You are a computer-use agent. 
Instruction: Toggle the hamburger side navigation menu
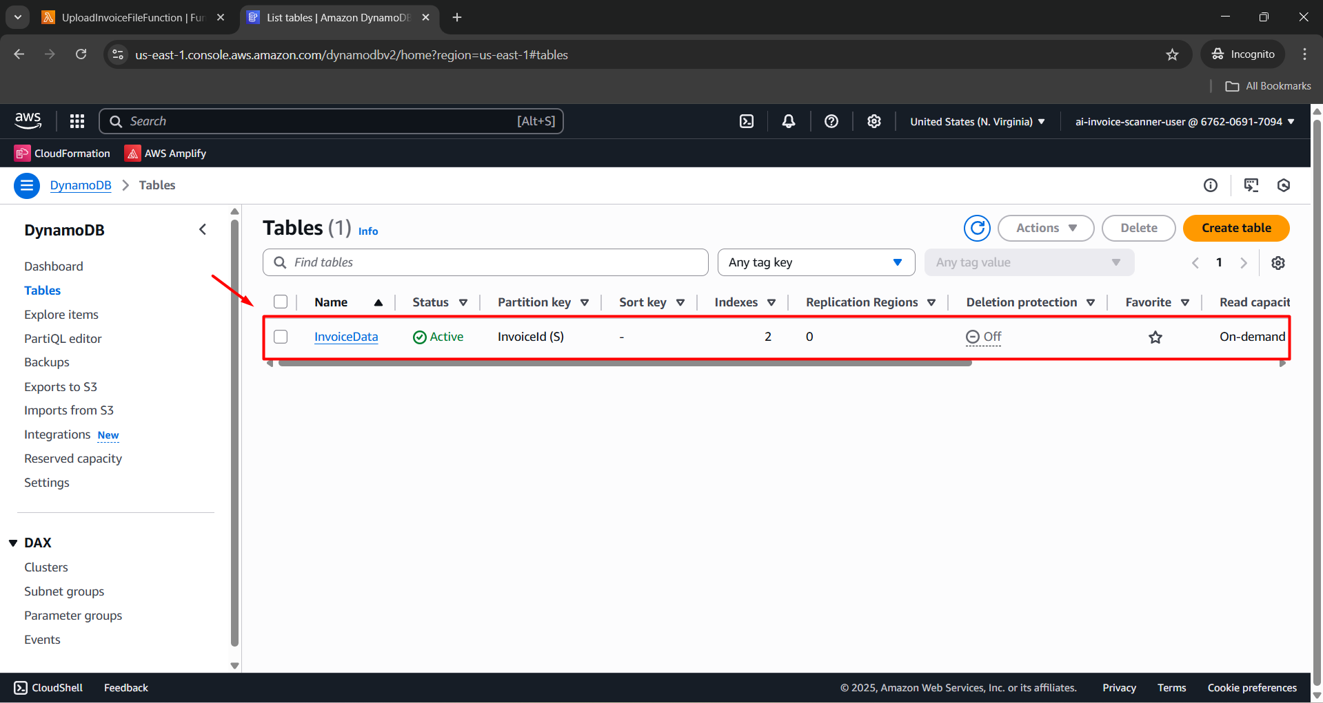[27, 185]
